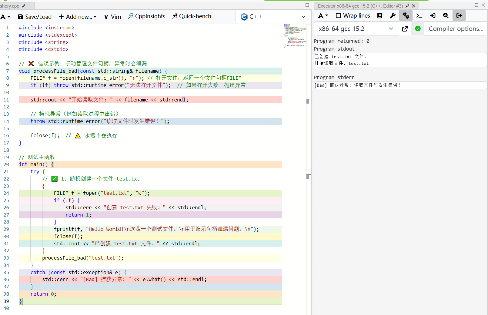The height and width of the screenshot is (315, 488).
Task: Click the '// 测试主函数' comment
Action: point(37,157)
